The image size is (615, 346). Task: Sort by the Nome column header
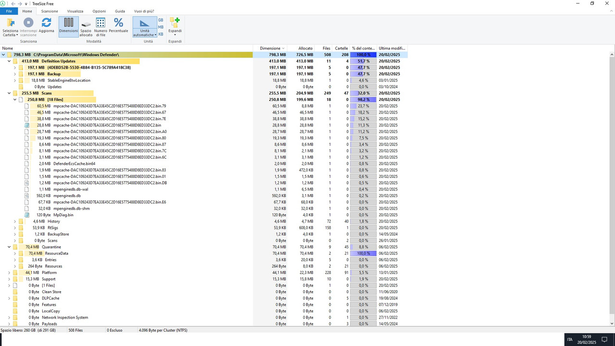(x=126, y=48)
